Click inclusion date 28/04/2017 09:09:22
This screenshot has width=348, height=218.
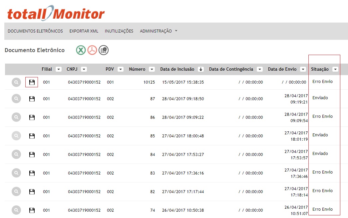(x=183, y=117)
